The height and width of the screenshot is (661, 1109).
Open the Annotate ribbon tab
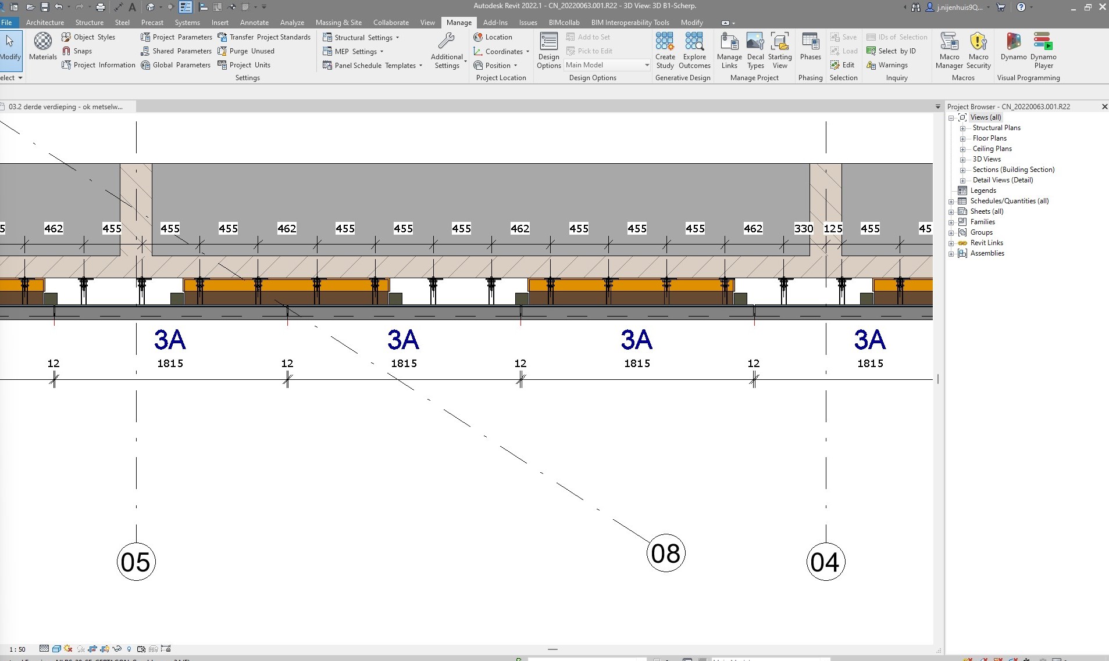[254, 23]
